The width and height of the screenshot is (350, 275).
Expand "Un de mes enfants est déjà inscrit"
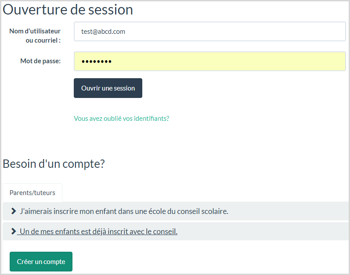pyautogui.click(x=98, y=232)
